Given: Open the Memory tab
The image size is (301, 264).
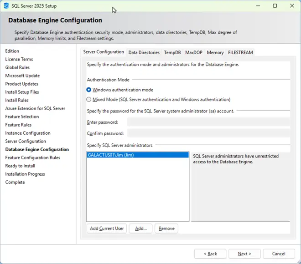Looking at the screenshot, I should click(215, 52).
